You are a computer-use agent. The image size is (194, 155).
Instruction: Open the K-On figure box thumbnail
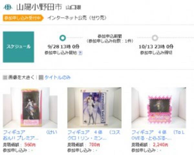tap(30, 108)
